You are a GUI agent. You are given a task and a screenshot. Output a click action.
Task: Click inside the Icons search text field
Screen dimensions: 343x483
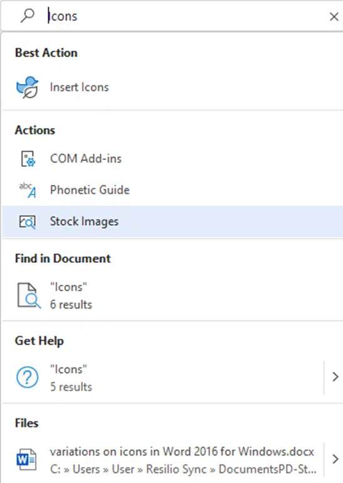pos(185,16)
